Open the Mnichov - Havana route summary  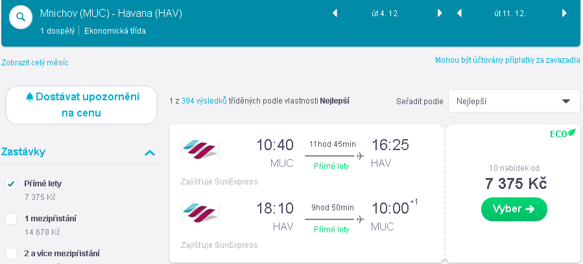[111, 14]
